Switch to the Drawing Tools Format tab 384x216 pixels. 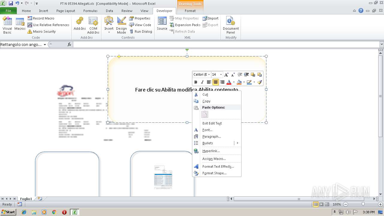click(190, 11)
